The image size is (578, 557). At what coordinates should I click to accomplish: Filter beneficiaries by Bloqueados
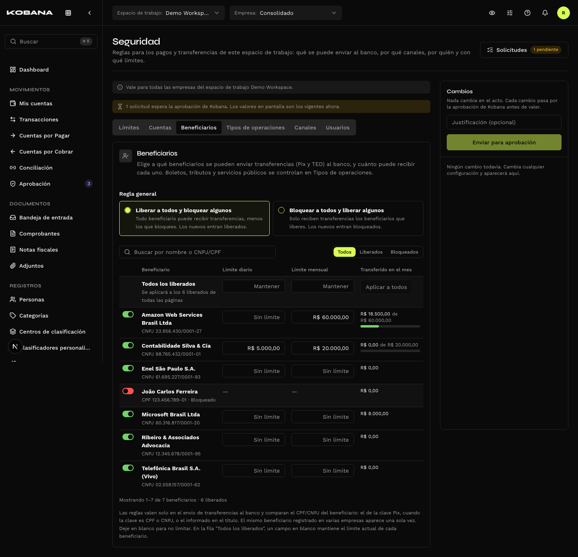pos(404,252)
